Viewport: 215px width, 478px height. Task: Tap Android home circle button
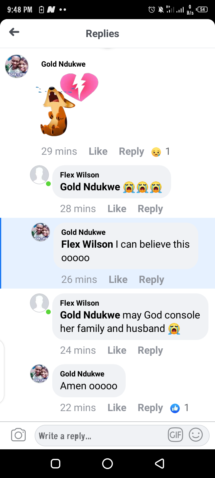(x=107, y=464)
